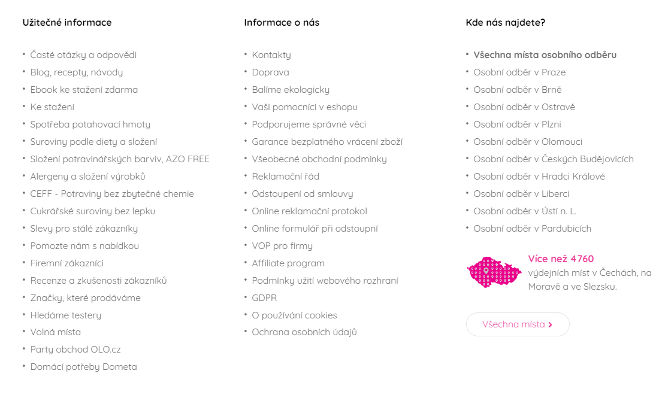Open Slevy pro stálé zákazníky
Image resolution: width=665 pixels, height=407 pixels.
(x=84, y=229)
